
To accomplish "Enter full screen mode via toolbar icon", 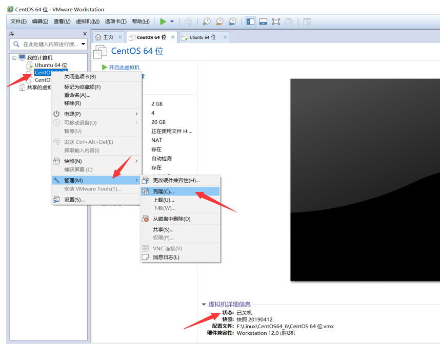I will click(x=276, y=21).
